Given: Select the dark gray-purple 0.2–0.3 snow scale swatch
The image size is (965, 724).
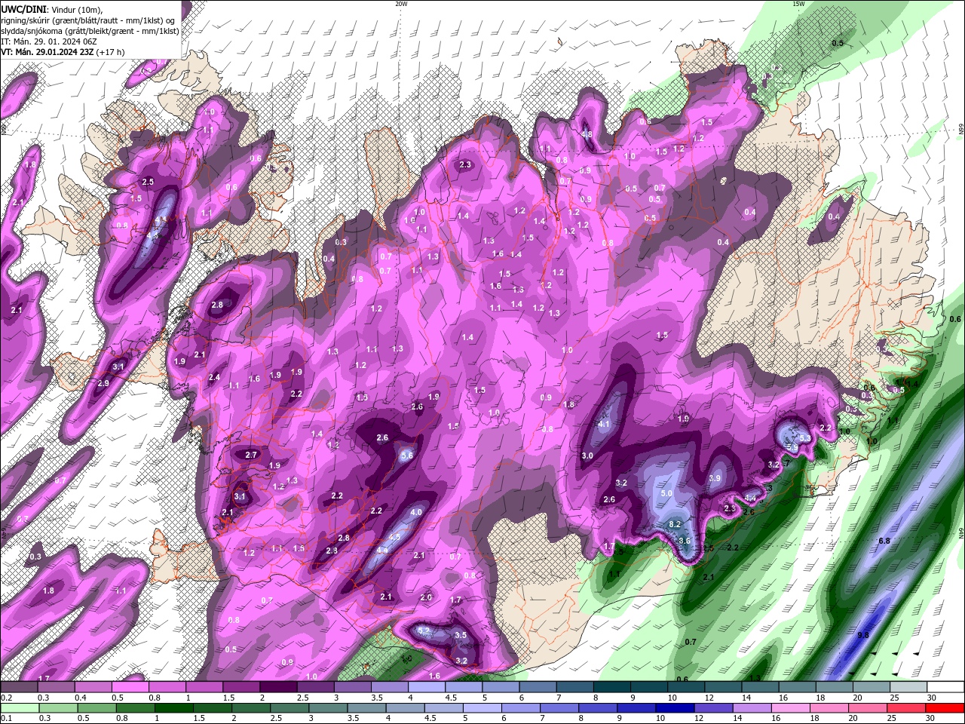Looking at the screenshot, I should pos(19,687).
